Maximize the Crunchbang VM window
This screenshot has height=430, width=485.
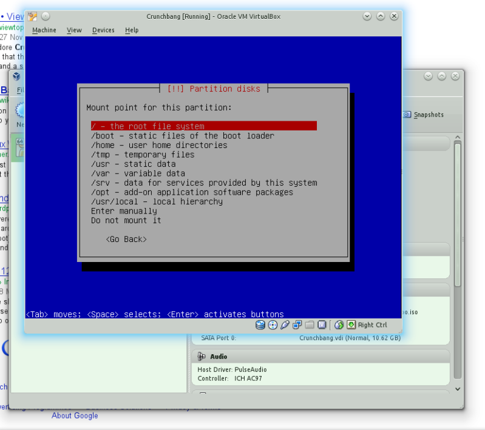coord(381,16)
